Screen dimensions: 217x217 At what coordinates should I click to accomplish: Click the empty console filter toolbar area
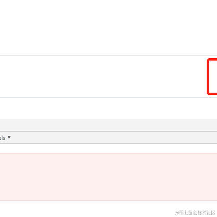coord(114,138)
